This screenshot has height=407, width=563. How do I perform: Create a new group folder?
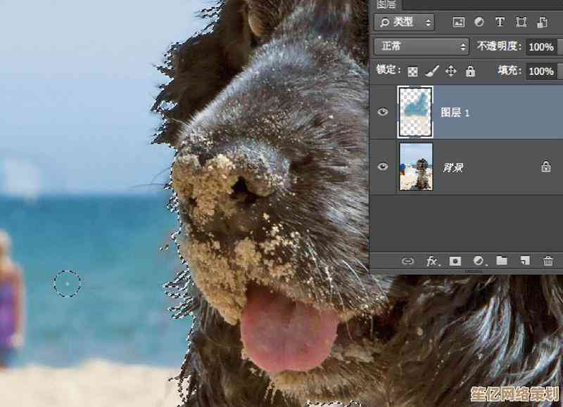[x=501, y=261]
